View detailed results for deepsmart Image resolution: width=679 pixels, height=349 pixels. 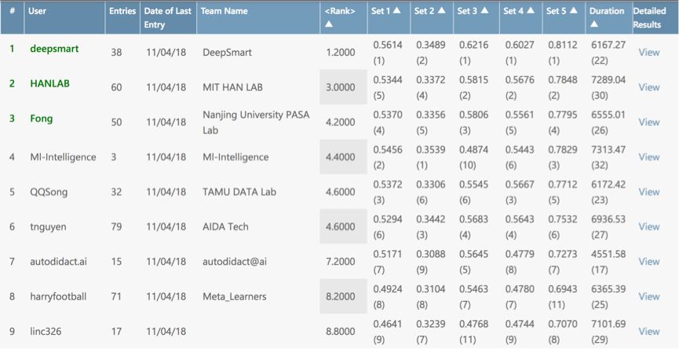click(648, 53)
